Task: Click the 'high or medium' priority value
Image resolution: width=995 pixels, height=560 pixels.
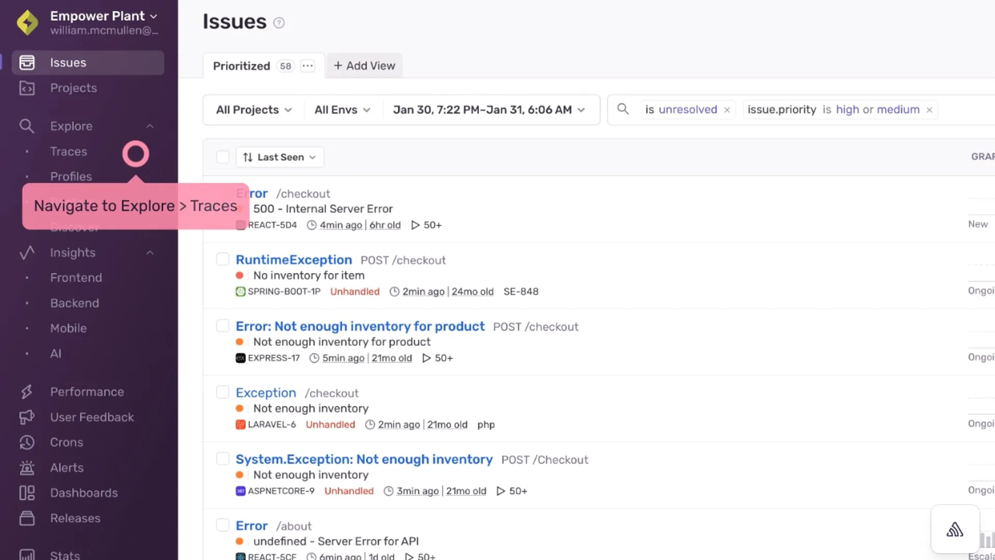Action: click(x=877, y=110)
